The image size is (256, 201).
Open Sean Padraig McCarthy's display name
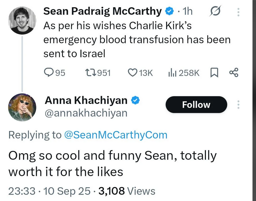(x=102, y=11)
